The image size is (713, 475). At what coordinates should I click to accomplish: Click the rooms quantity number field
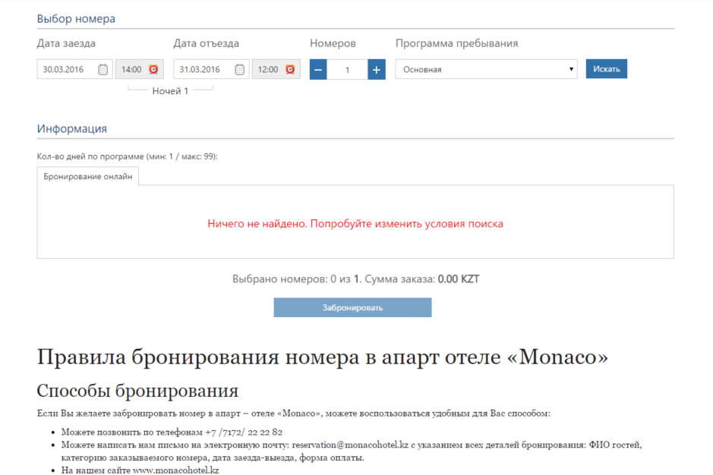pos(347,70)
